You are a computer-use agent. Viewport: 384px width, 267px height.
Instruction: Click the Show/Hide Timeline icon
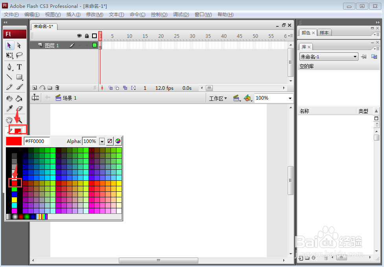point(35,98)
